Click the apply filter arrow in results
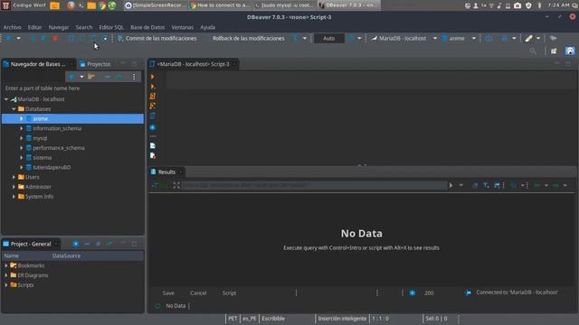Screen dimensions: 579x325 [x=451, y=185]
